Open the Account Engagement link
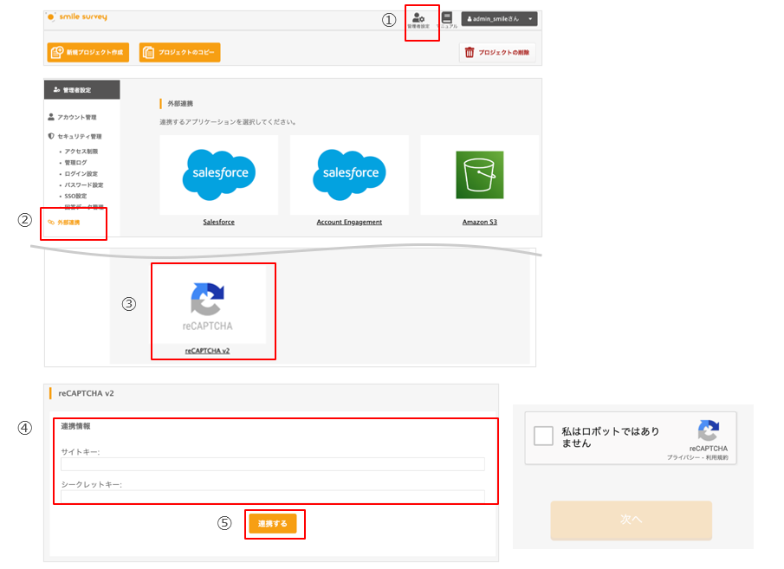Screen dimensions: 784x569 (x=349, y=222)
